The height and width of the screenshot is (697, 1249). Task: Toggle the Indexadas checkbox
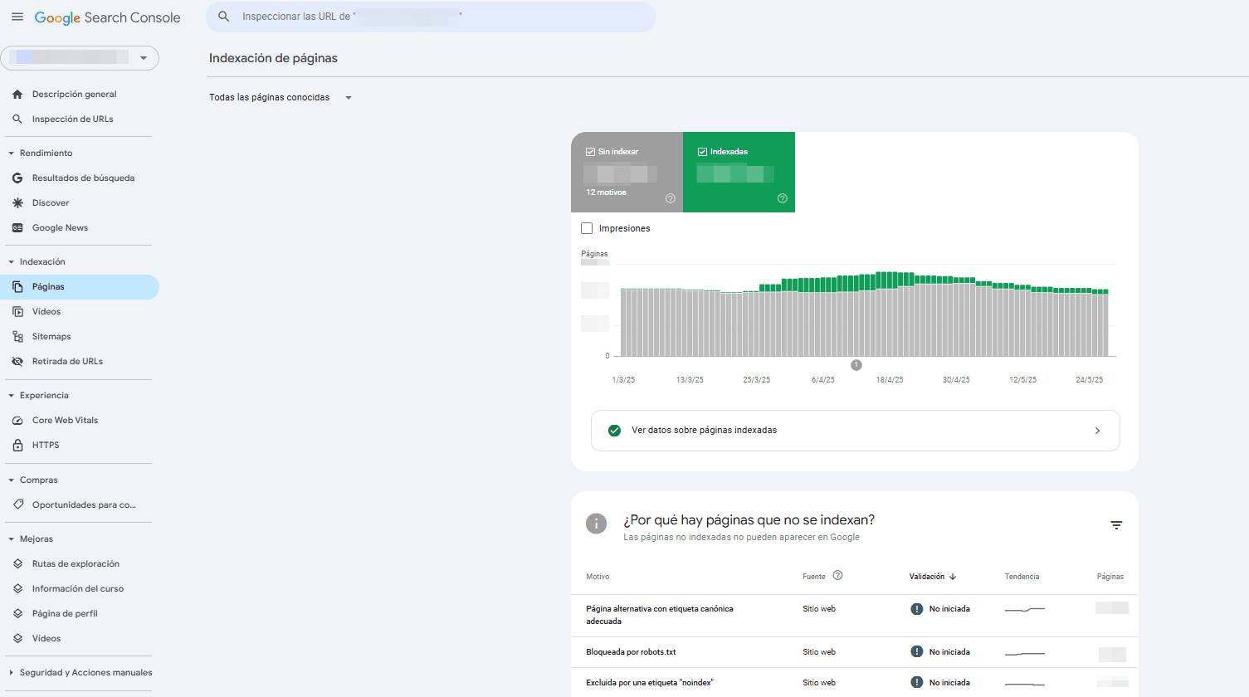pos(702,152)
